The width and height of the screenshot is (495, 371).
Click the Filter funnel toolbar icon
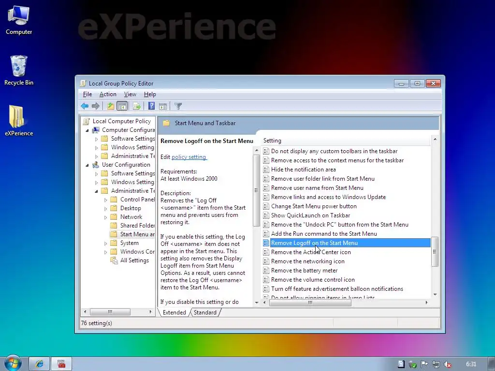[178, 106]
